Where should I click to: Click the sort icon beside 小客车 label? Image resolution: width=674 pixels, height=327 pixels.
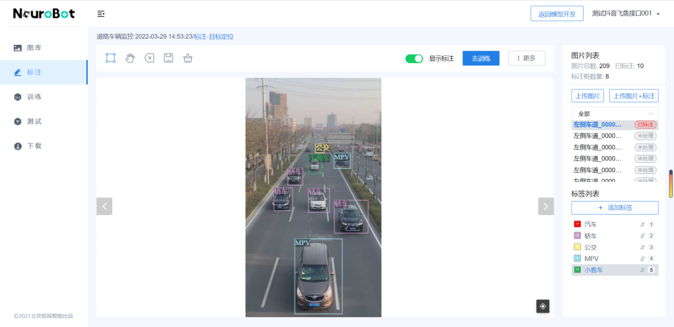point(643,270)
